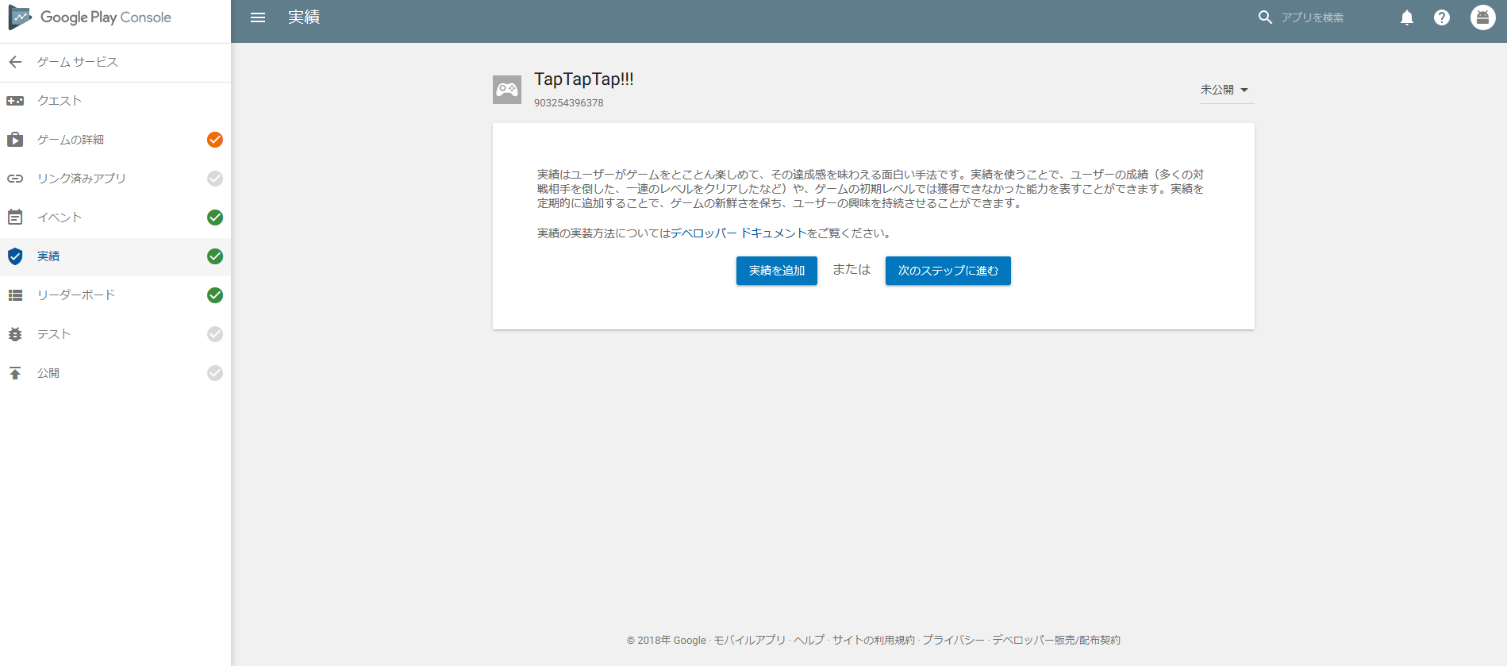Image resolution: width=1507 pixels, height=666 pixels.
Task: Open the help question mark icon
Action: tap(1442, 17)
